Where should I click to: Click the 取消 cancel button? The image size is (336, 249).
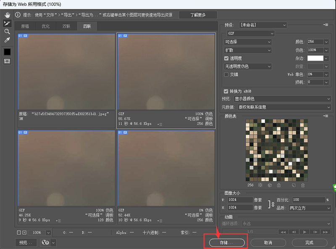point(268,243)
